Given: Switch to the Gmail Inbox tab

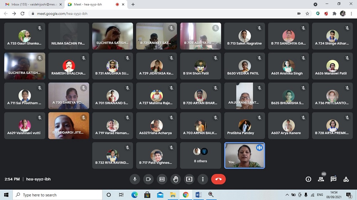Looking at the screenshot, I should point(31,4).
